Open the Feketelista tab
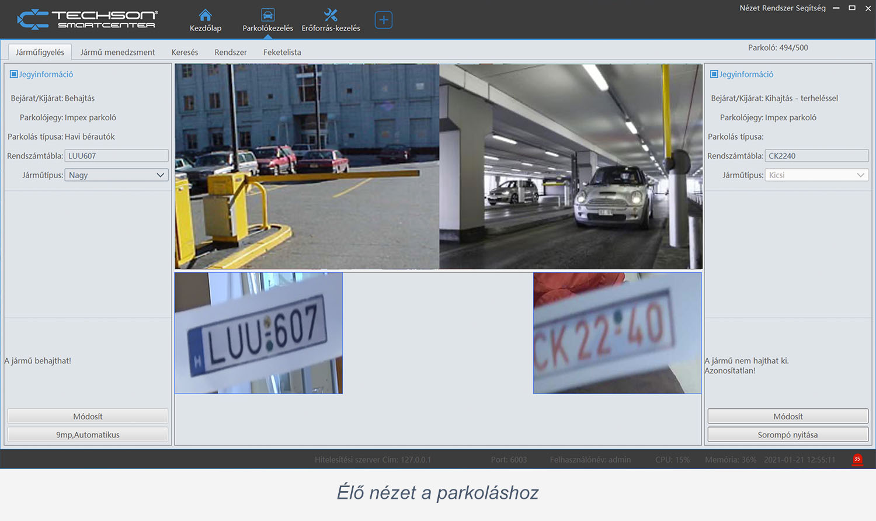 [282, 52]
